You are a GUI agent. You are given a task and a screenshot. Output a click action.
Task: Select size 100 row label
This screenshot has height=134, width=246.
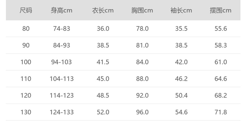(26, 62)
